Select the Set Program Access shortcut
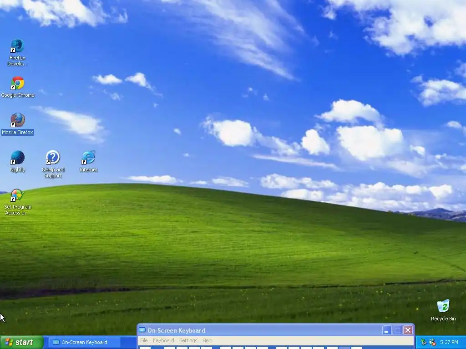 (18, 202)
